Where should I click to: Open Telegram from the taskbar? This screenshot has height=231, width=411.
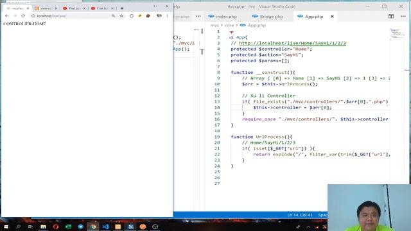81,227
